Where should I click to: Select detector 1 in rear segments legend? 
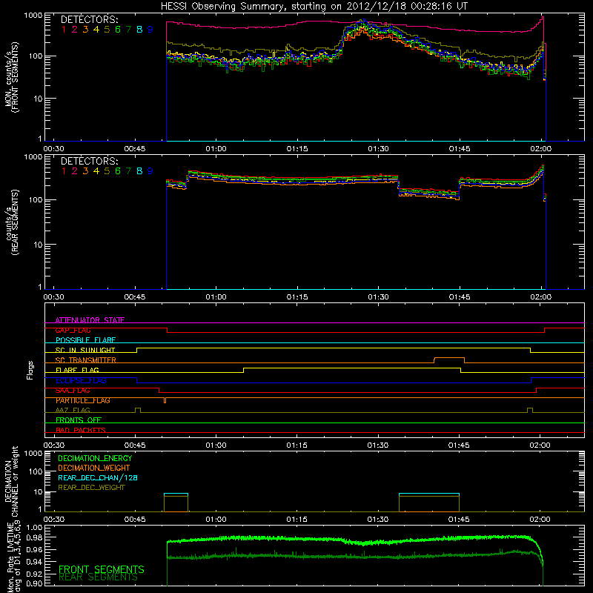[64, 171]
